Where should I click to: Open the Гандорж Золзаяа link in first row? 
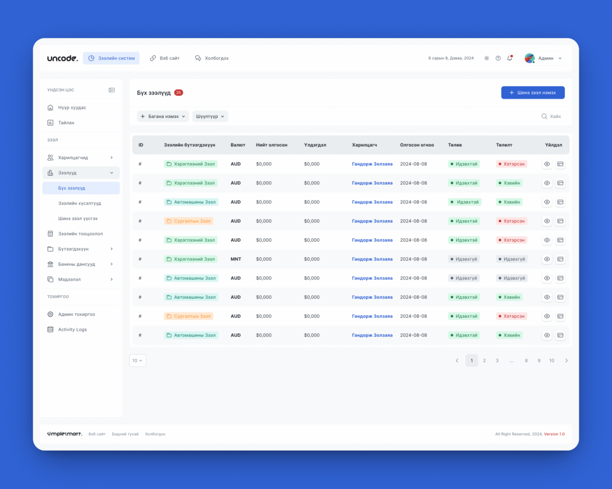(x=372, y=164)
